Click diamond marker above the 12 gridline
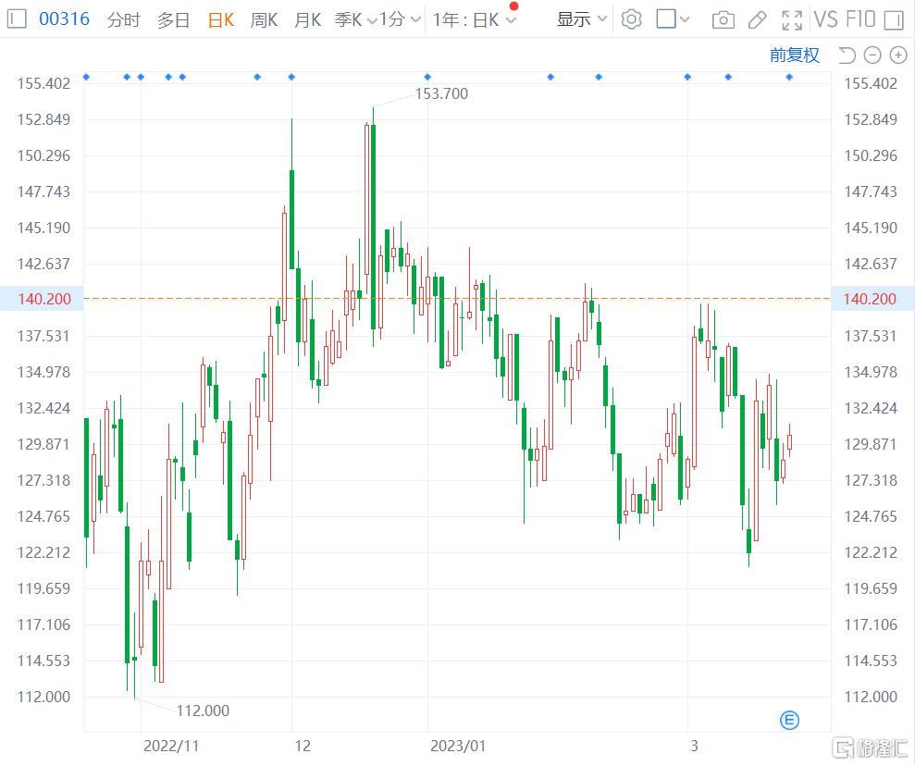915x766 pixels. coord(291,77)
